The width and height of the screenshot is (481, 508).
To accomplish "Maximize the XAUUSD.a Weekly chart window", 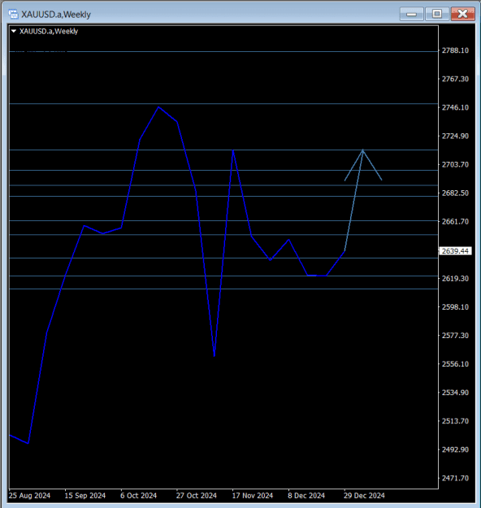I will click(x=437, y=14).
